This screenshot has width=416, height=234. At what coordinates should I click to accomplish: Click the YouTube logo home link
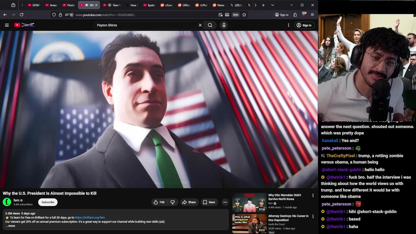coord(24,25)
